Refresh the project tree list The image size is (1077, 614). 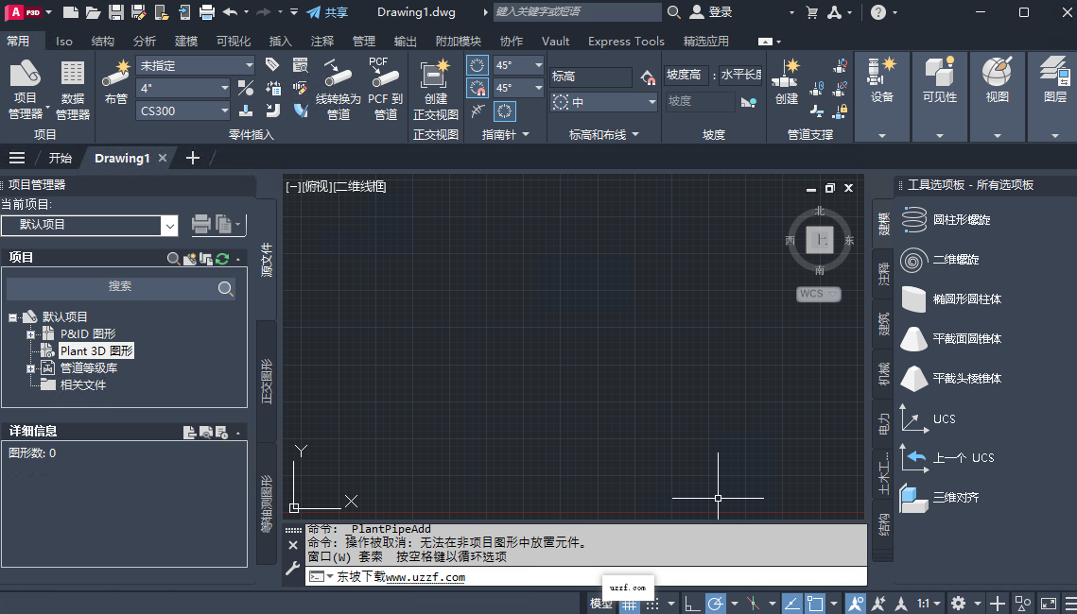coord(221,258)
